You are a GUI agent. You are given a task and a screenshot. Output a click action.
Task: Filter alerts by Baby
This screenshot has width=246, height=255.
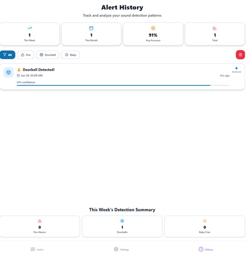point(70,55)
